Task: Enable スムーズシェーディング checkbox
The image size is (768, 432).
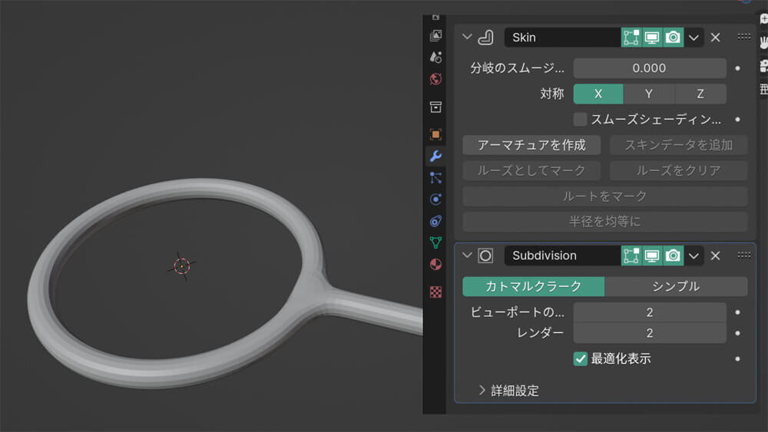Action: [580, 120]
